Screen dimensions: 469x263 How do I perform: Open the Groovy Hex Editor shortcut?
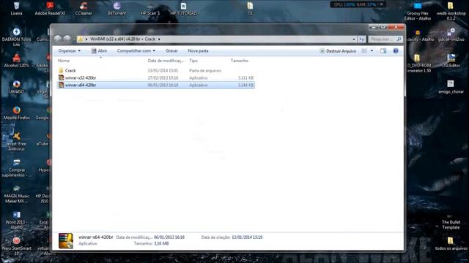coord(418,12)
